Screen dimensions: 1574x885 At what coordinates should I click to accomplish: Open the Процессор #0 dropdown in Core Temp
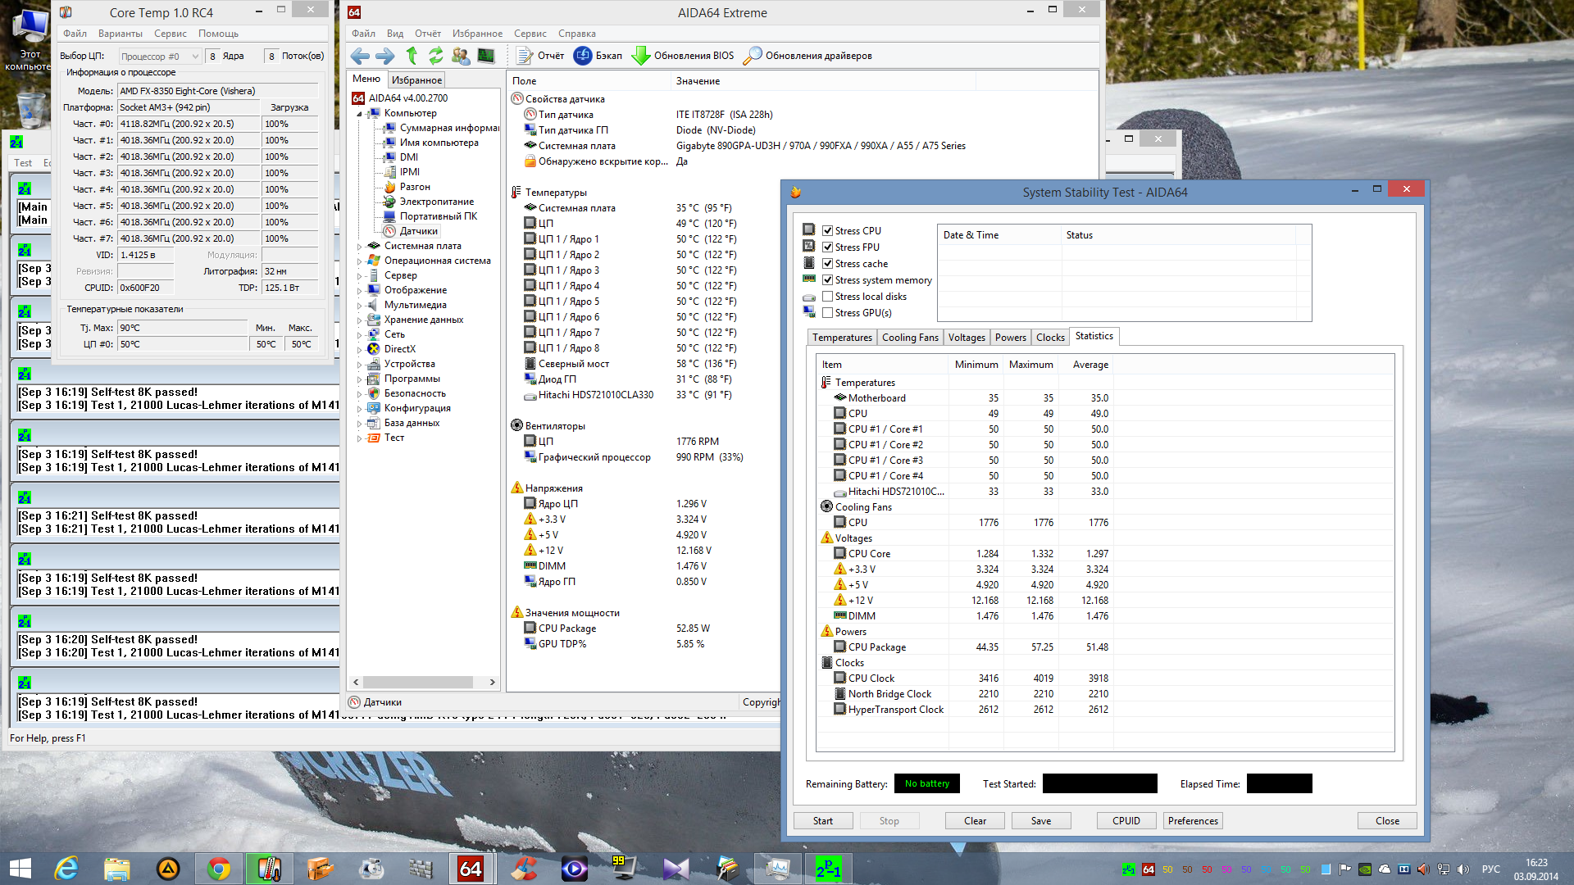point(160,57)
